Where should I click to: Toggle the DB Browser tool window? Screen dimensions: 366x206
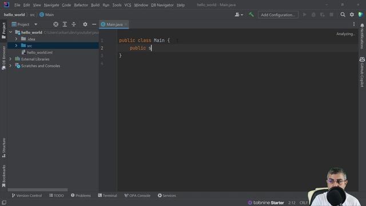tap(3, 58)
